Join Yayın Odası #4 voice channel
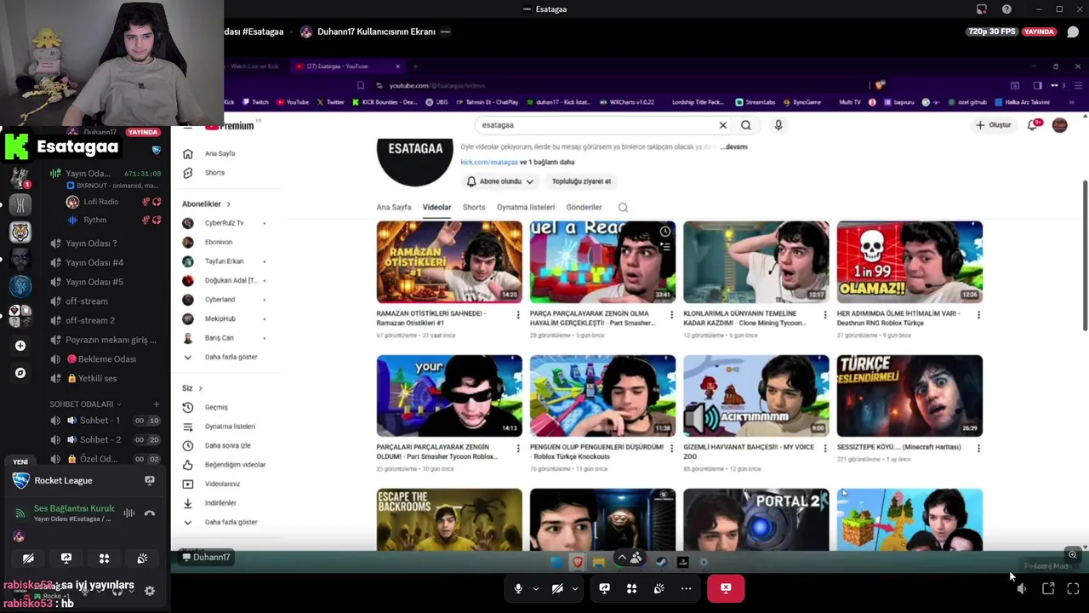This screenshot has height=613, width=1089. tap(94, 262)
